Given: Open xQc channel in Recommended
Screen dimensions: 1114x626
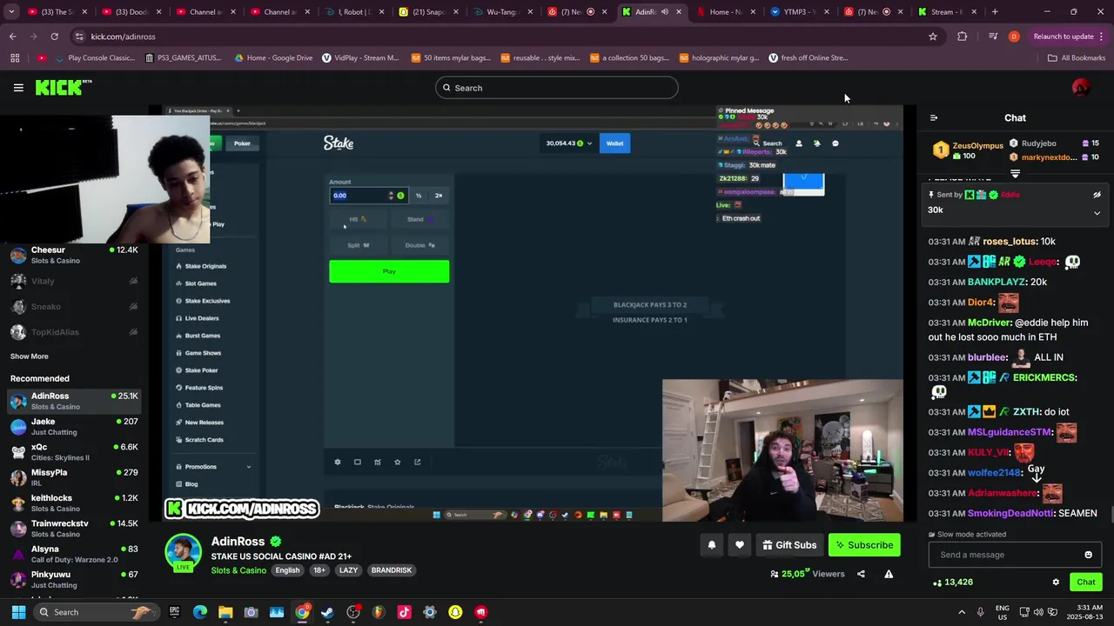Looking at the screenshot, I should (74, 452).
